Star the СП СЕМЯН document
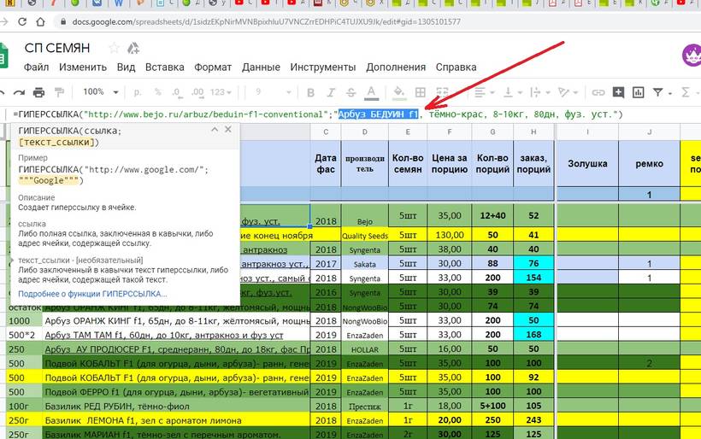This screenshot has height=439, width=701. point(114,48)
